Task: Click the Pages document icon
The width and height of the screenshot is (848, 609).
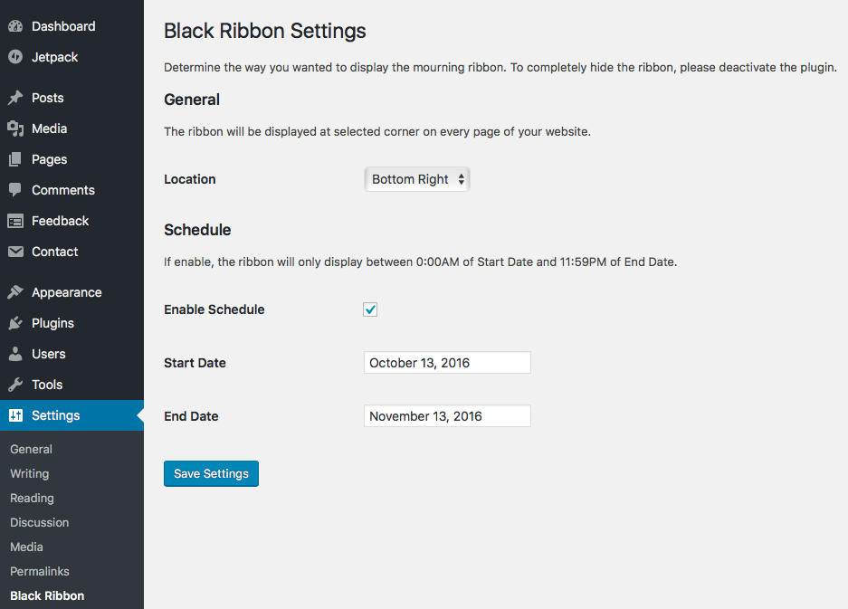Action: 15,159
